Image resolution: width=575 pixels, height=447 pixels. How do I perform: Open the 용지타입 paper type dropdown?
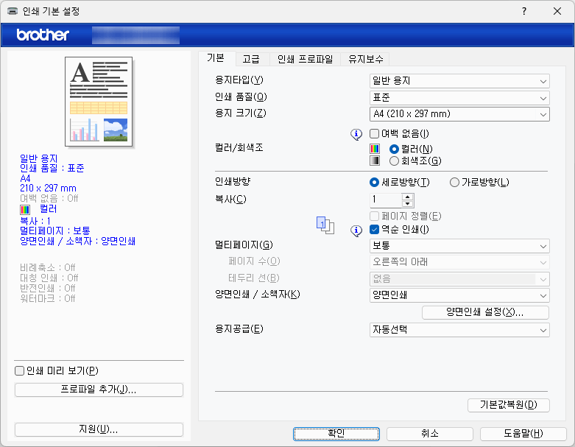pyautogui.click(x=459, y=81)
